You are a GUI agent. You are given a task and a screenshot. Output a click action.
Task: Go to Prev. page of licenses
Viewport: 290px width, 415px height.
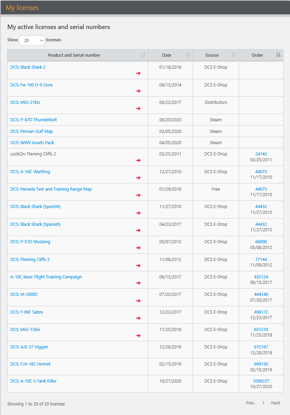(250, 403)
